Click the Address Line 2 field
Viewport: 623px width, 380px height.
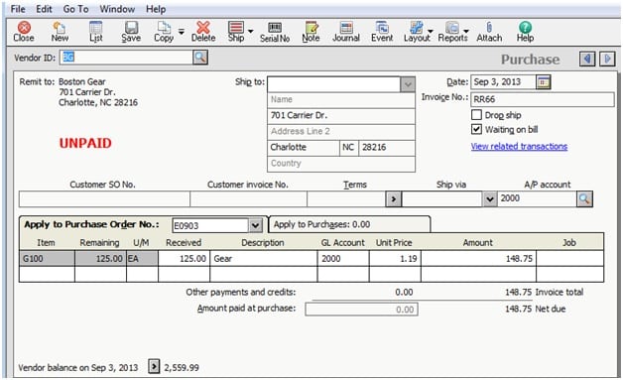pos(341,132)
